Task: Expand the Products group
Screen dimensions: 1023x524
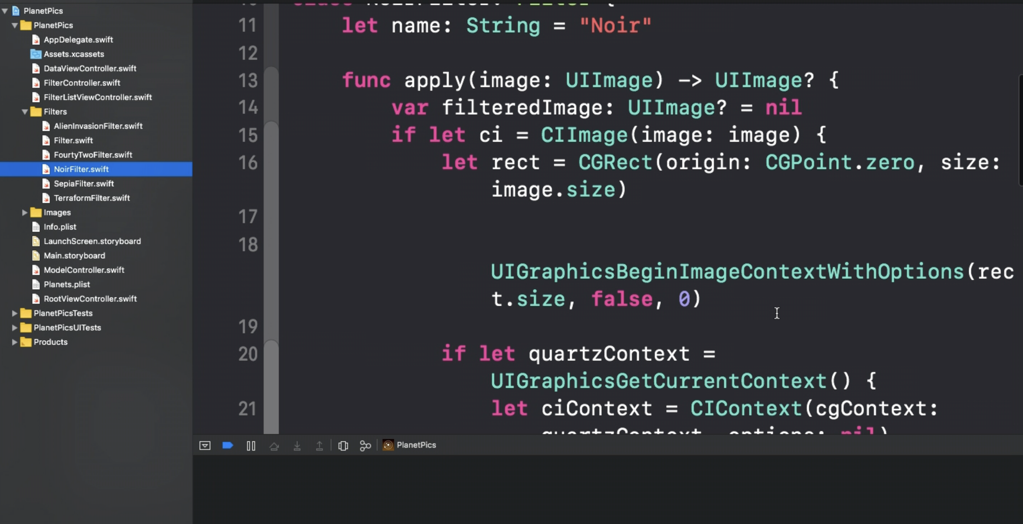Action: click(x=14, y=342)
